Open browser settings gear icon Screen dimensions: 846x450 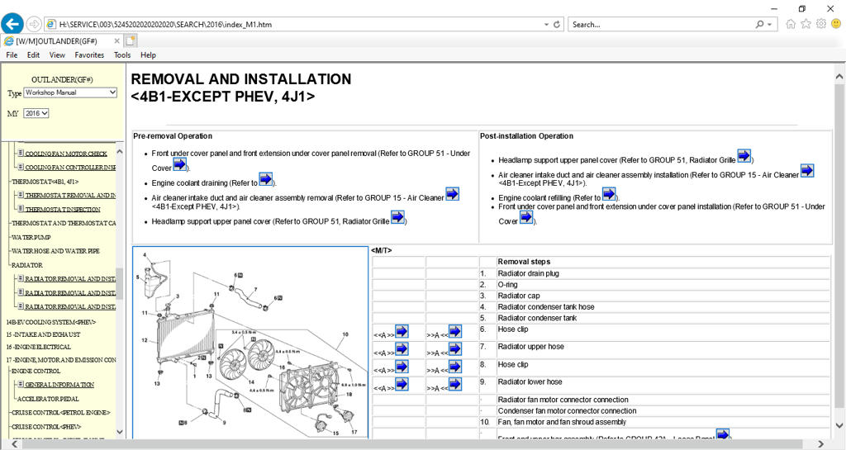click(820, 24)
